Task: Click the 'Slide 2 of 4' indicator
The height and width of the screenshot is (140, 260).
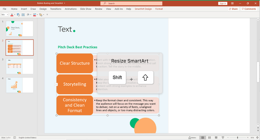Action: (x=6, y=138)
